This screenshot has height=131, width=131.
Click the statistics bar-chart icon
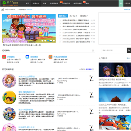pos(3,9)
